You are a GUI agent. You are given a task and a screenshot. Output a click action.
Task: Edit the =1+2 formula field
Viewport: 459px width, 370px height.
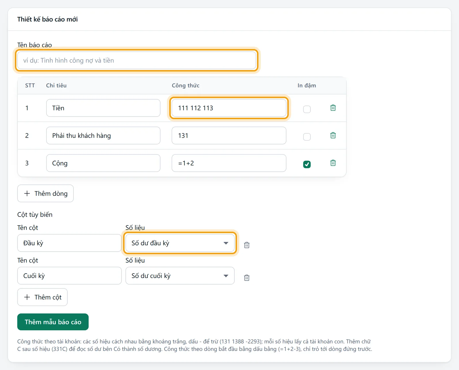(x=229, y=163)
